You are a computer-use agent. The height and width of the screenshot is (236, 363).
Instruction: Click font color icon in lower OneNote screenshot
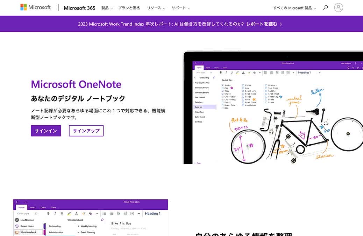(x=76, y=213)
